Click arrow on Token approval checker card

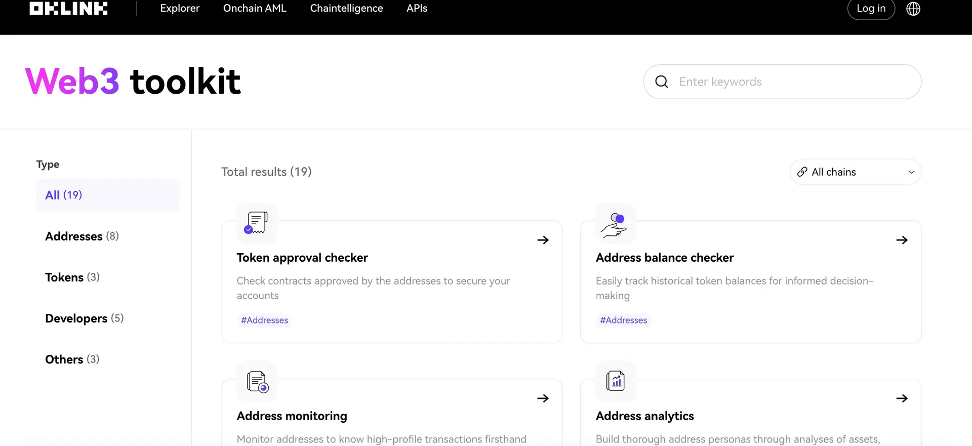pyautogui.click(x=543, y=240)
